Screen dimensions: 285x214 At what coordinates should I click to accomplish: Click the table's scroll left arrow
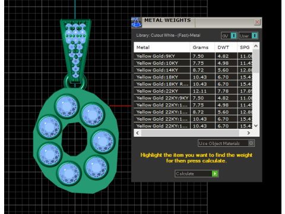pyautogui.click(x=137, y=133)
